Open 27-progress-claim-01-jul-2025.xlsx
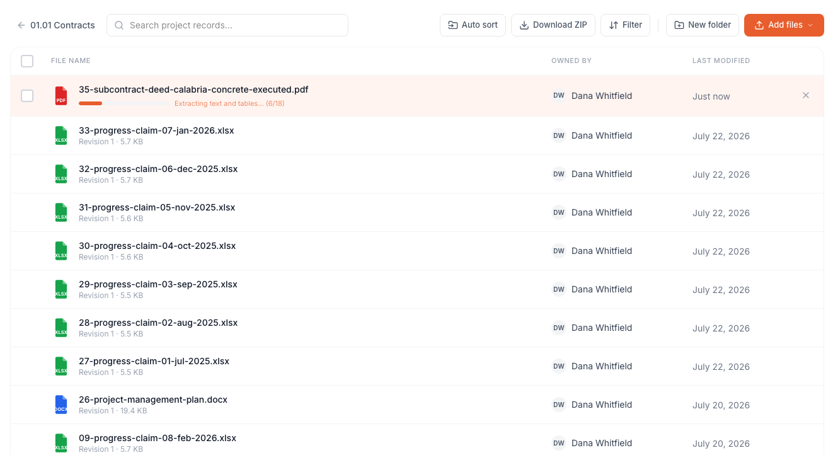The image size is (833, 455). click(154, 361)
